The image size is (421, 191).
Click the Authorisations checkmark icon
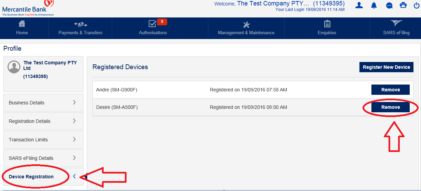(x=153, y=24)
